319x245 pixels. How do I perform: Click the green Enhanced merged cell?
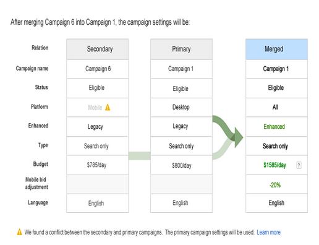(276, 126)
